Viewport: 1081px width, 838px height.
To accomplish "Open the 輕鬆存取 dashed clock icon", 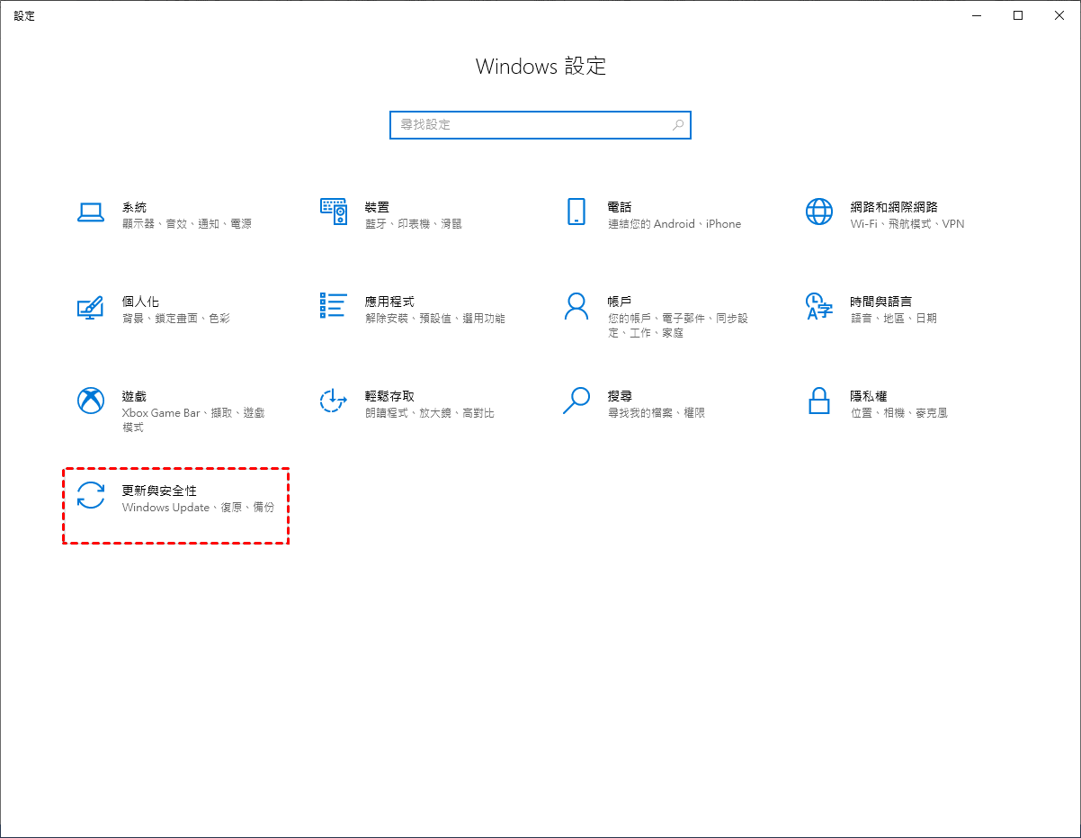I will 334,401.
